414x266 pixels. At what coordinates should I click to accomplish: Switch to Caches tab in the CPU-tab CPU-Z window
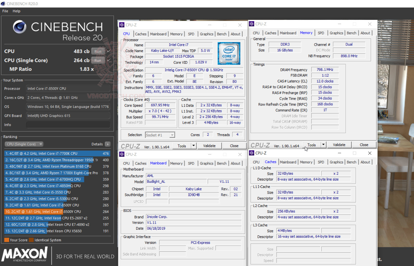click(141, 34)
